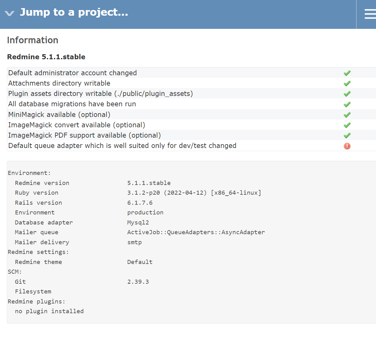This screenshot has width=376, height=348.
Task: Click the Database adapter label
Action: 44,223
